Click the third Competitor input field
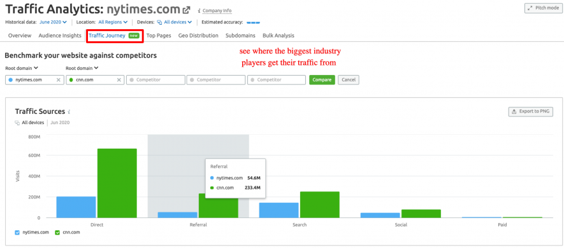Image resolution: width=564 pixels, height=248 pixels. pos(155,79)
